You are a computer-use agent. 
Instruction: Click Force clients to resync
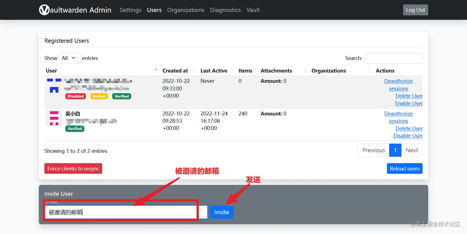pos(73,169)
